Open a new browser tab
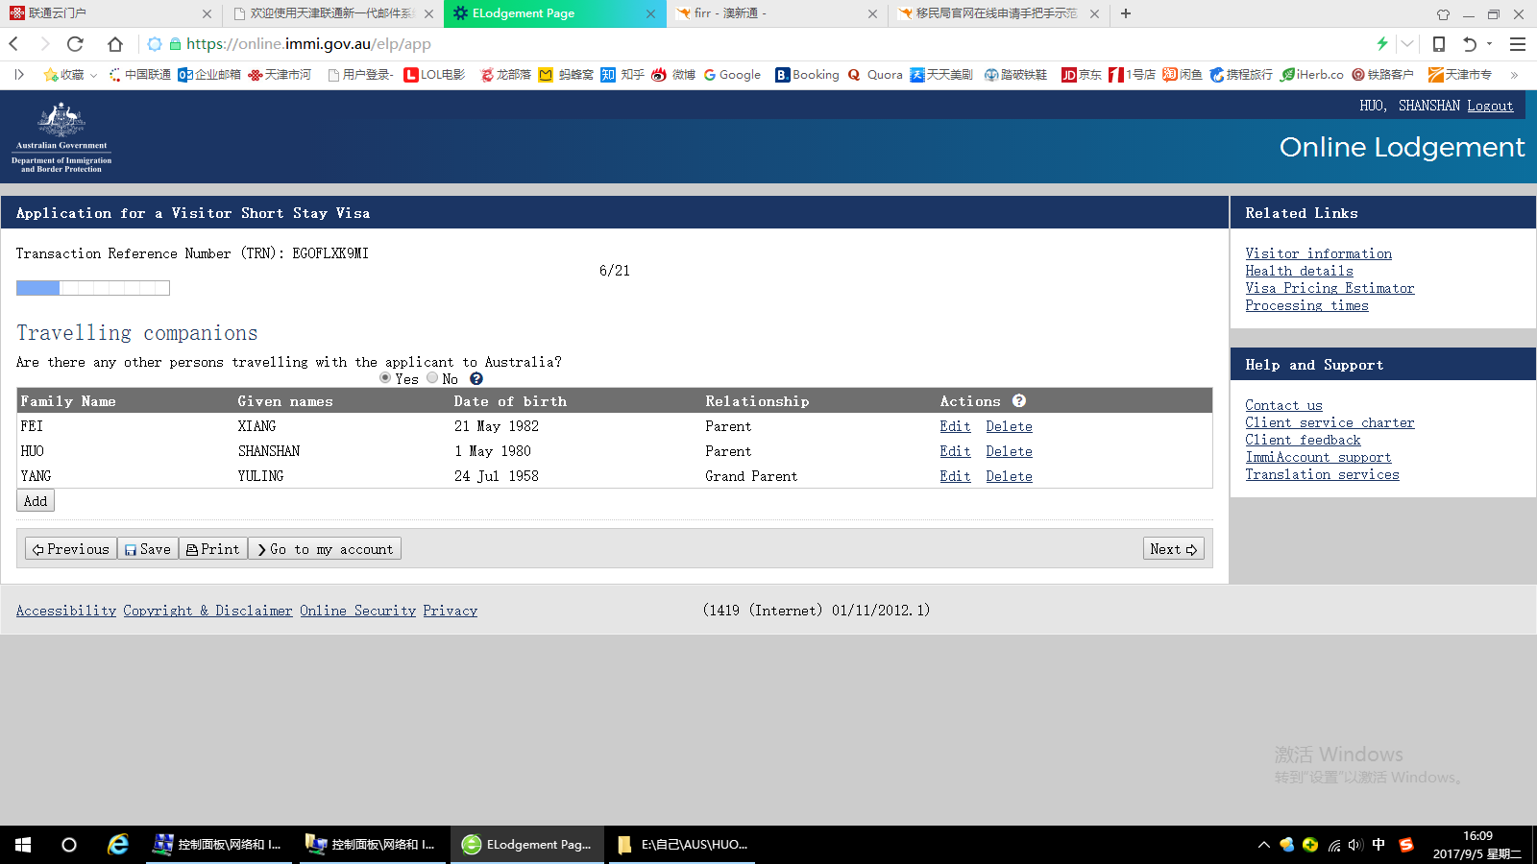This screenshot has height=864, width=1537. click(1126, 13)
